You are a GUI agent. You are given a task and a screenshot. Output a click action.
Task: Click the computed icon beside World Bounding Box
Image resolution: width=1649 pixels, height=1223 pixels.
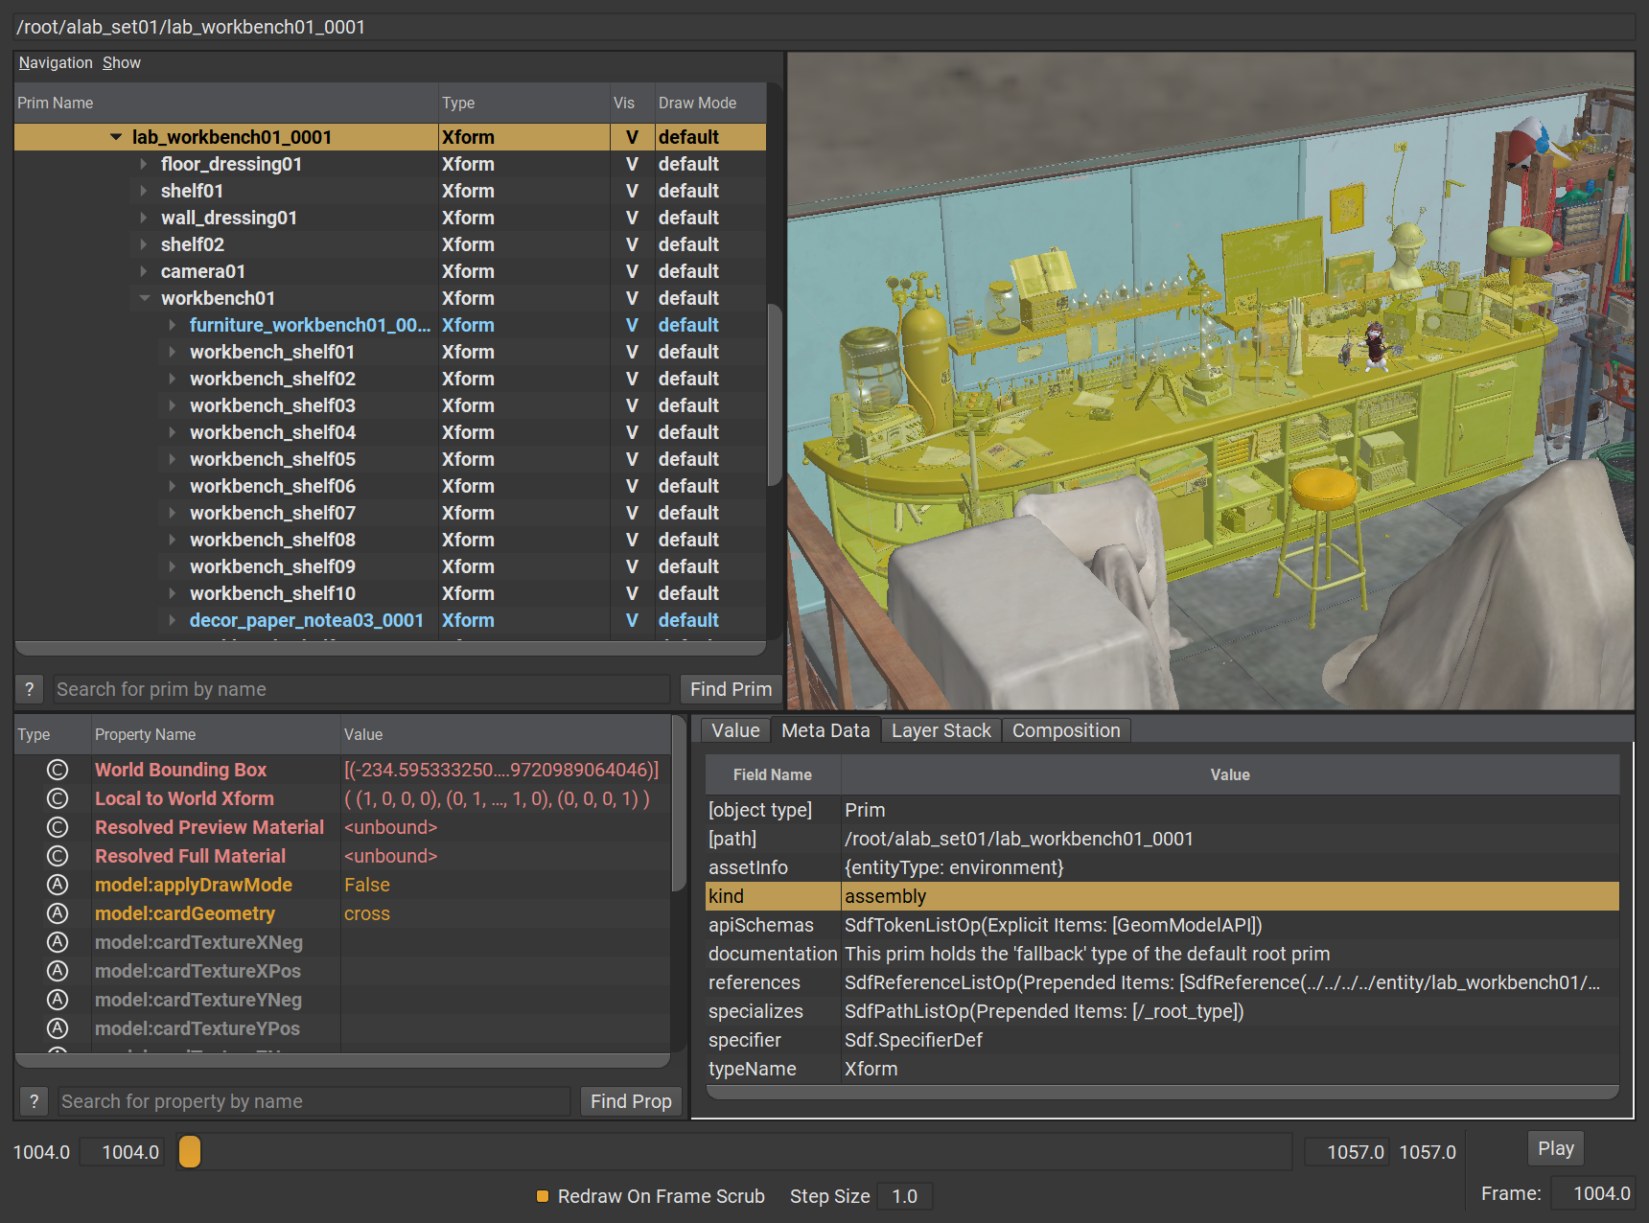[58, 770]
